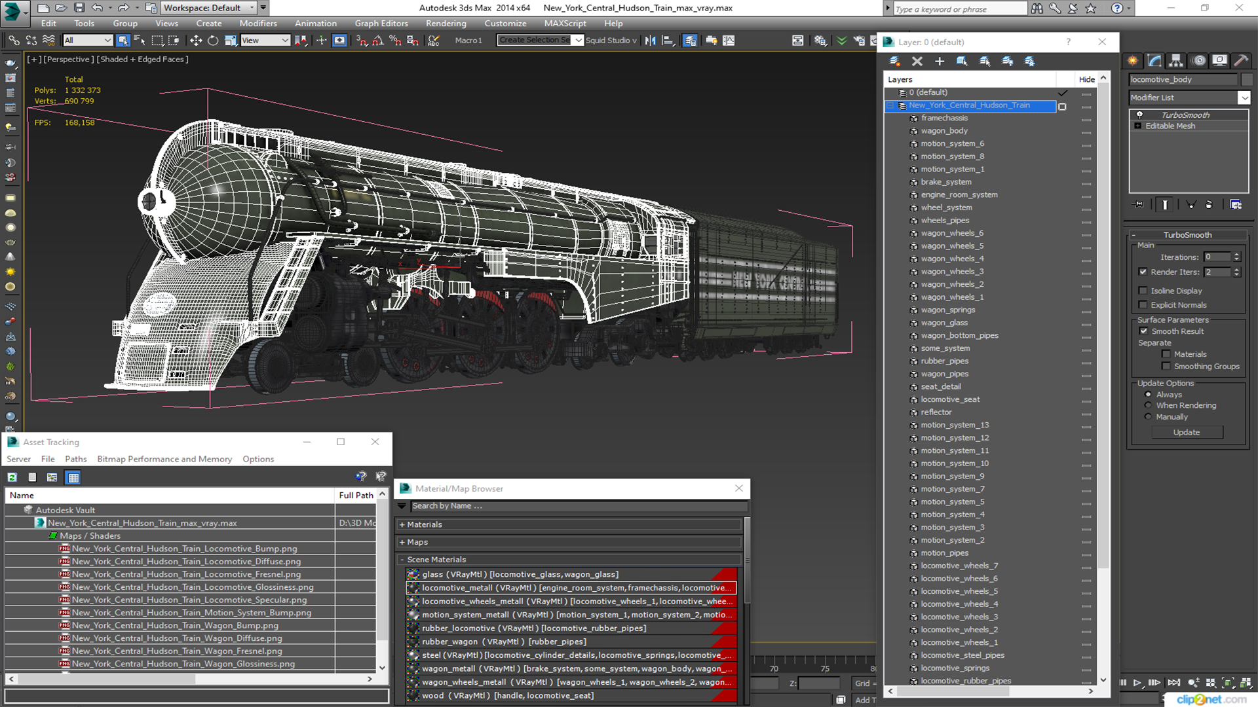
Task: Select the Rotate transform tool
Action: tap(213, 41)
